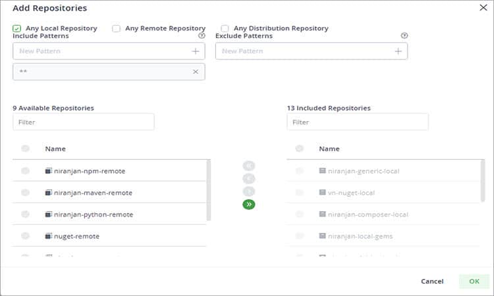Select all available repositories via header circle
The image size is (494, 296).
point(25,149)
